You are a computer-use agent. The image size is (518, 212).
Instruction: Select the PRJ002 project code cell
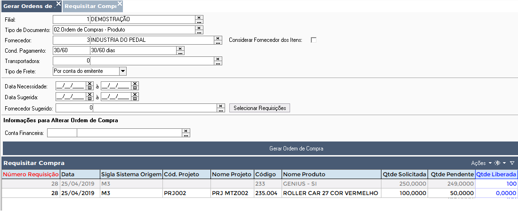point(186,193)
